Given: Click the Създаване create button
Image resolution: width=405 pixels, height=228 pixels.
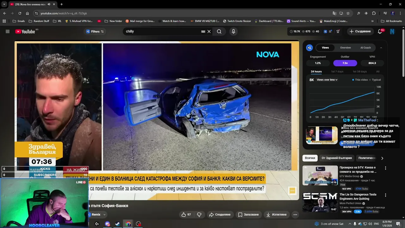Looking at the screenshot, I should point(360,31).
